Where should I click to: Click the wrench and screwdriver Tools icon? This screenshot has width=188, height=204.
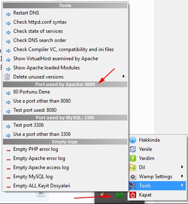[133, 186]
